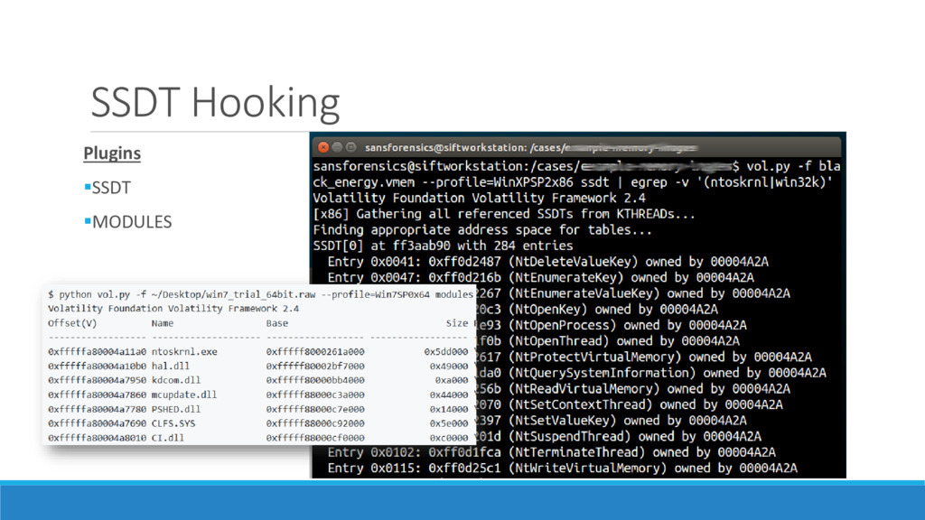Click the red close button on the terminal window
This screenshot has width=925, height=520.
(x=323, y=147)
